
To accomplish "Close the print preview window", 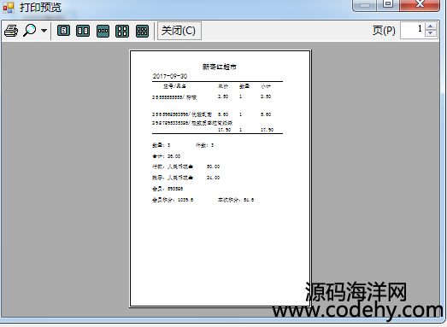I will click(420, 5).
